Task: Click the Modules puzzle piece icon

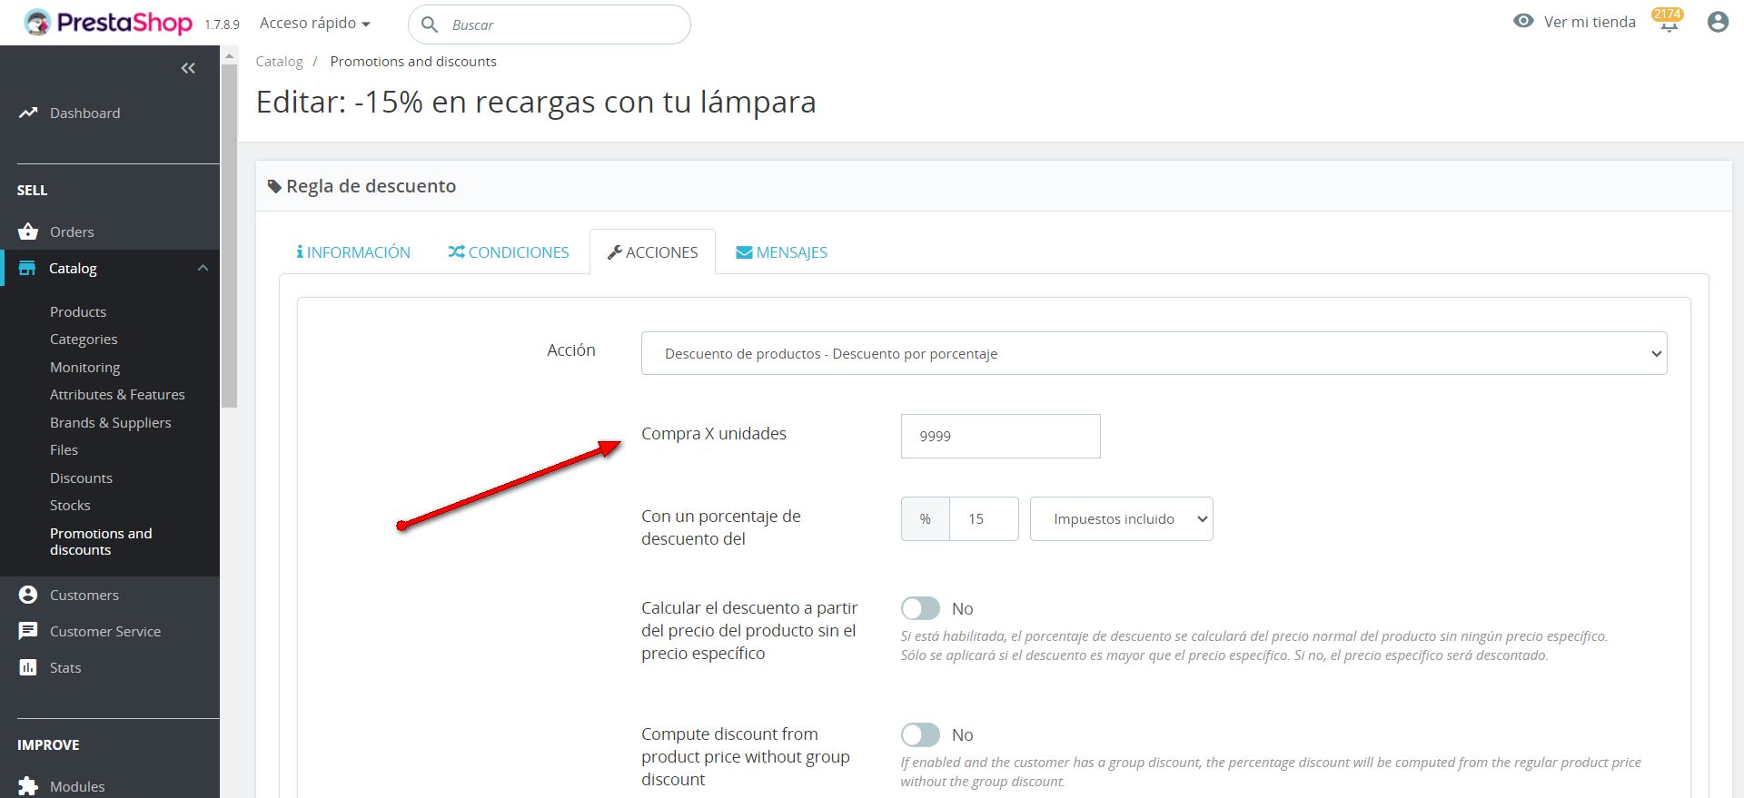Action: pyautogui.click(x=28, y=786)
